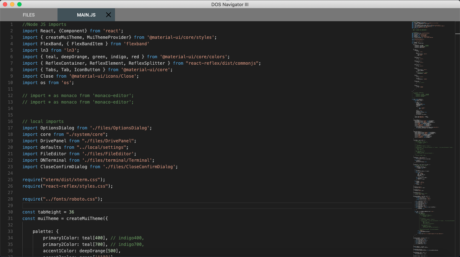Click 'primary2Color' on line 35
This screenshot has width=460, height=257.
[60, 244]
